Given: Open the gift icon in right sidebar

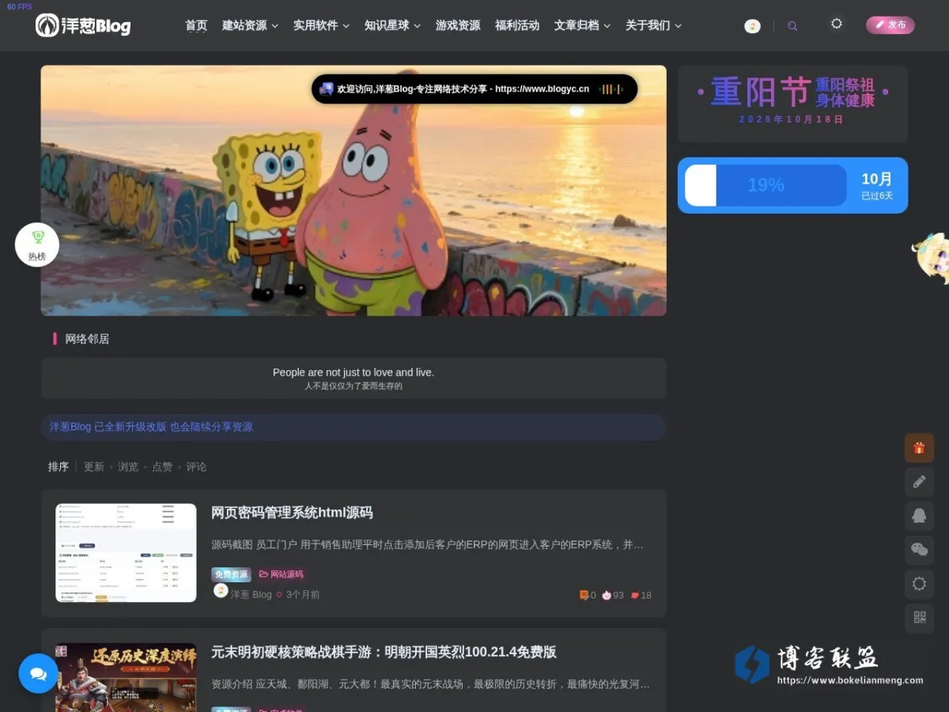Looking at the screenshot, I should pyautogui.click(x=919, y=448).
